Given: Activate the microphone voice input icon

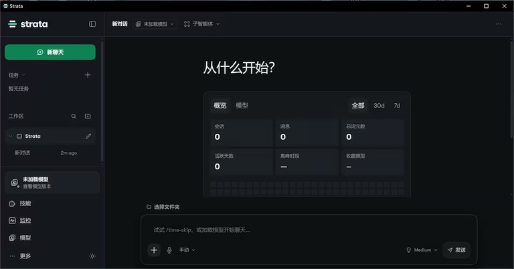Looking at the screenshot, I should 169,250.
